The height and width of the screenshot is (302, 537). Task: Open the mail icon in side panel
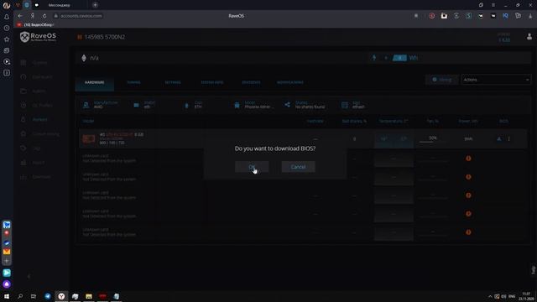click(7, 252)
